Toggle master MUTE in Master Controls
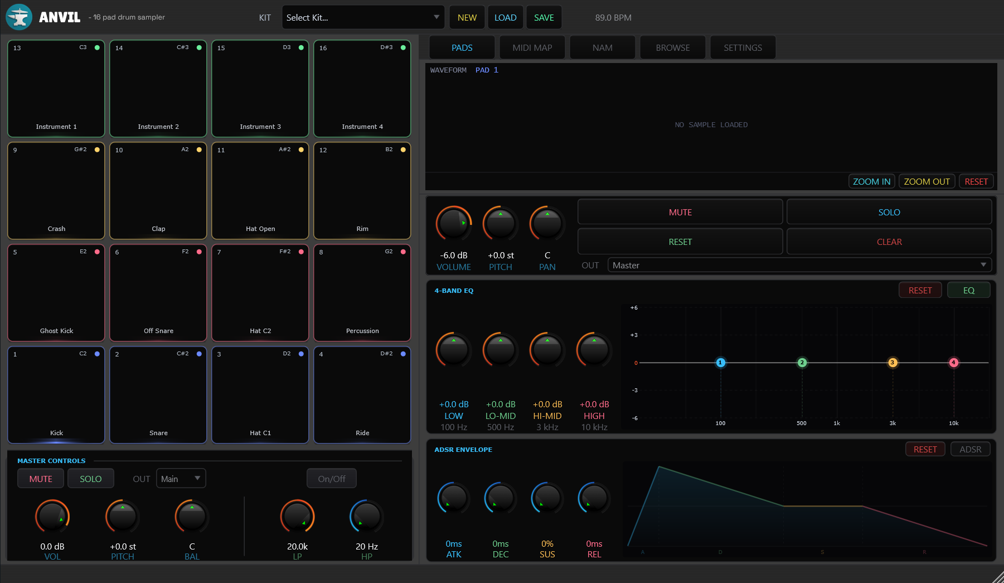Screen dimensions: 1004x583 click(41, 479)
